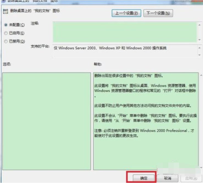Image resolution: width=203 pixels, height=183 pixels.
Task: Go to 下一个设置(N)
Action: click(x=158, y=13)
